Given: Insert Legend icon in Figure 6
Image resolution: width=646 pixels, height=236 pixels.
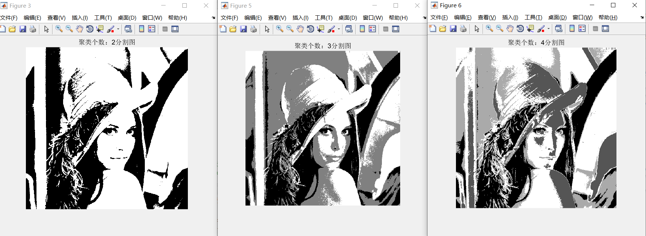Looking at the screenshot, I should pyautogui.click(x=582, y=28).
